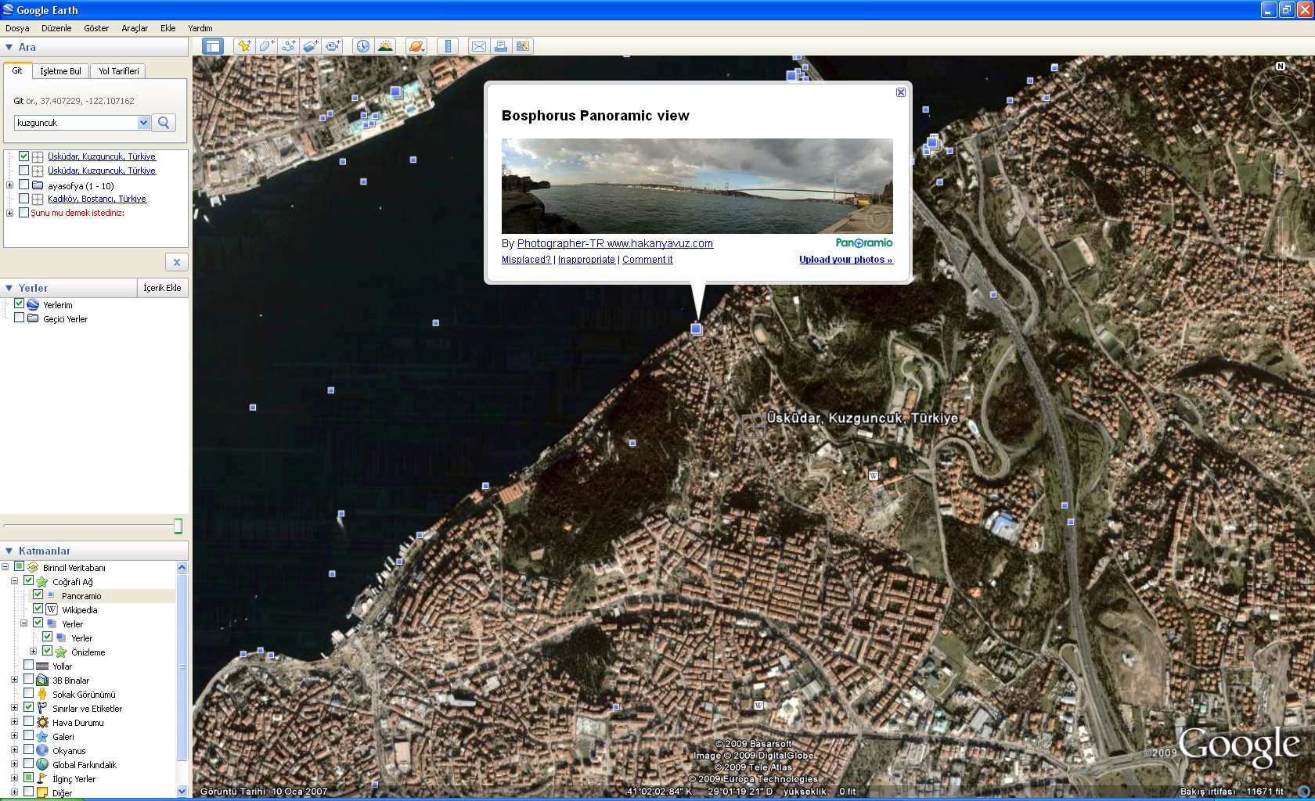This screenshot has width=1315, height=801.
Task: Uncheck Sınırlar ve Etiketler layer
Action: [x=28, y=707]
